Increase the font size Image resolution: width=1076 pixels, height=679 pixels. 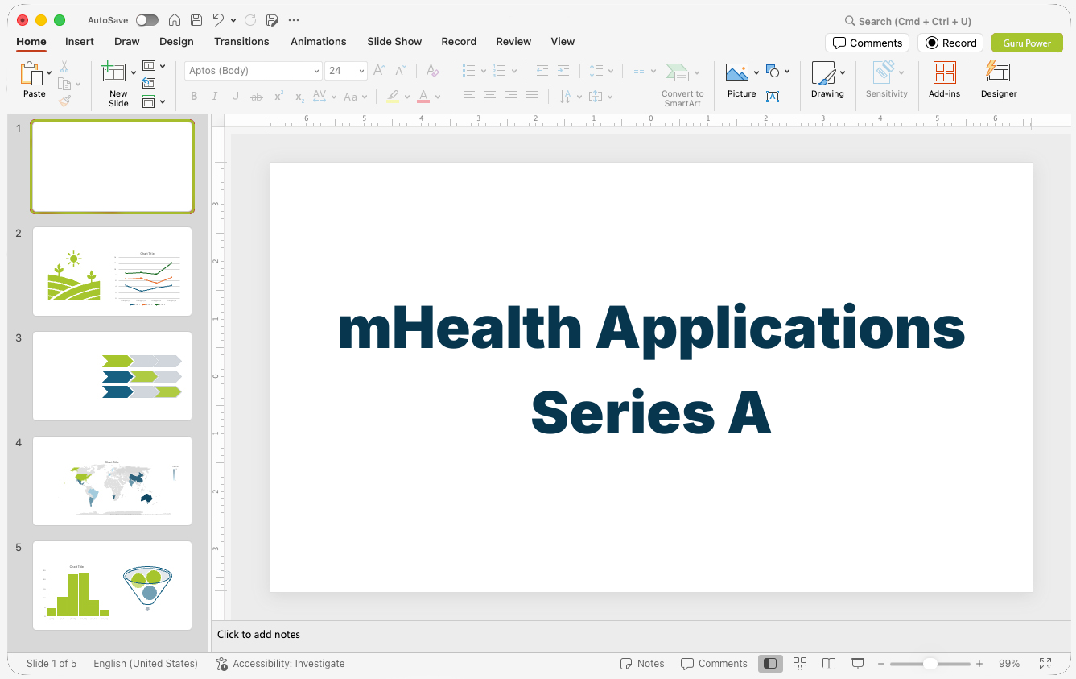pyautogui.click(x=379, y=71)
